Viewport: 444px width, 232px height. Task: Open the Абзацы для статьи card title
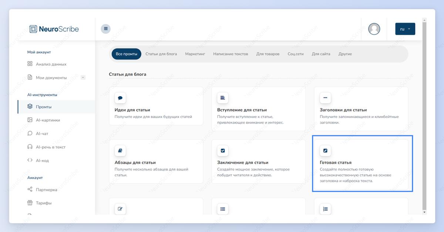point(135,162)
